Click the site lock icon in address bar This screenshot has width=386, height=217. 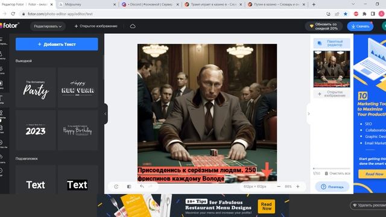(24, 14)
